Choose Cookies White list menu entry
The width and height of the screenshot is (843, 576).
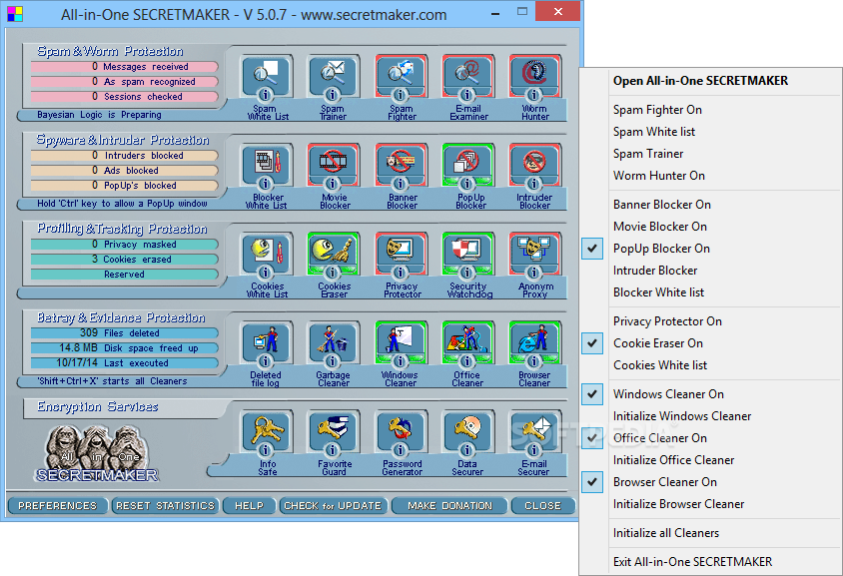pyautogui.click(x=710, y=365)
